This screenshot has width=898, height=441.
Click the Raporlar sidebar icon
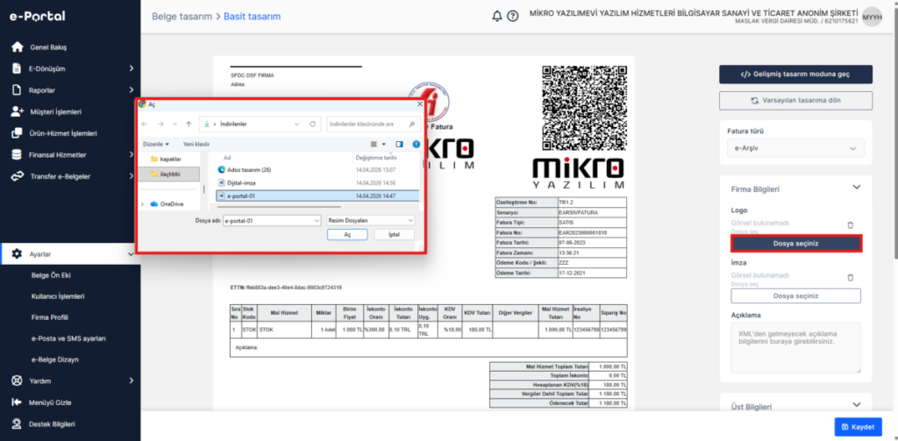18,90
